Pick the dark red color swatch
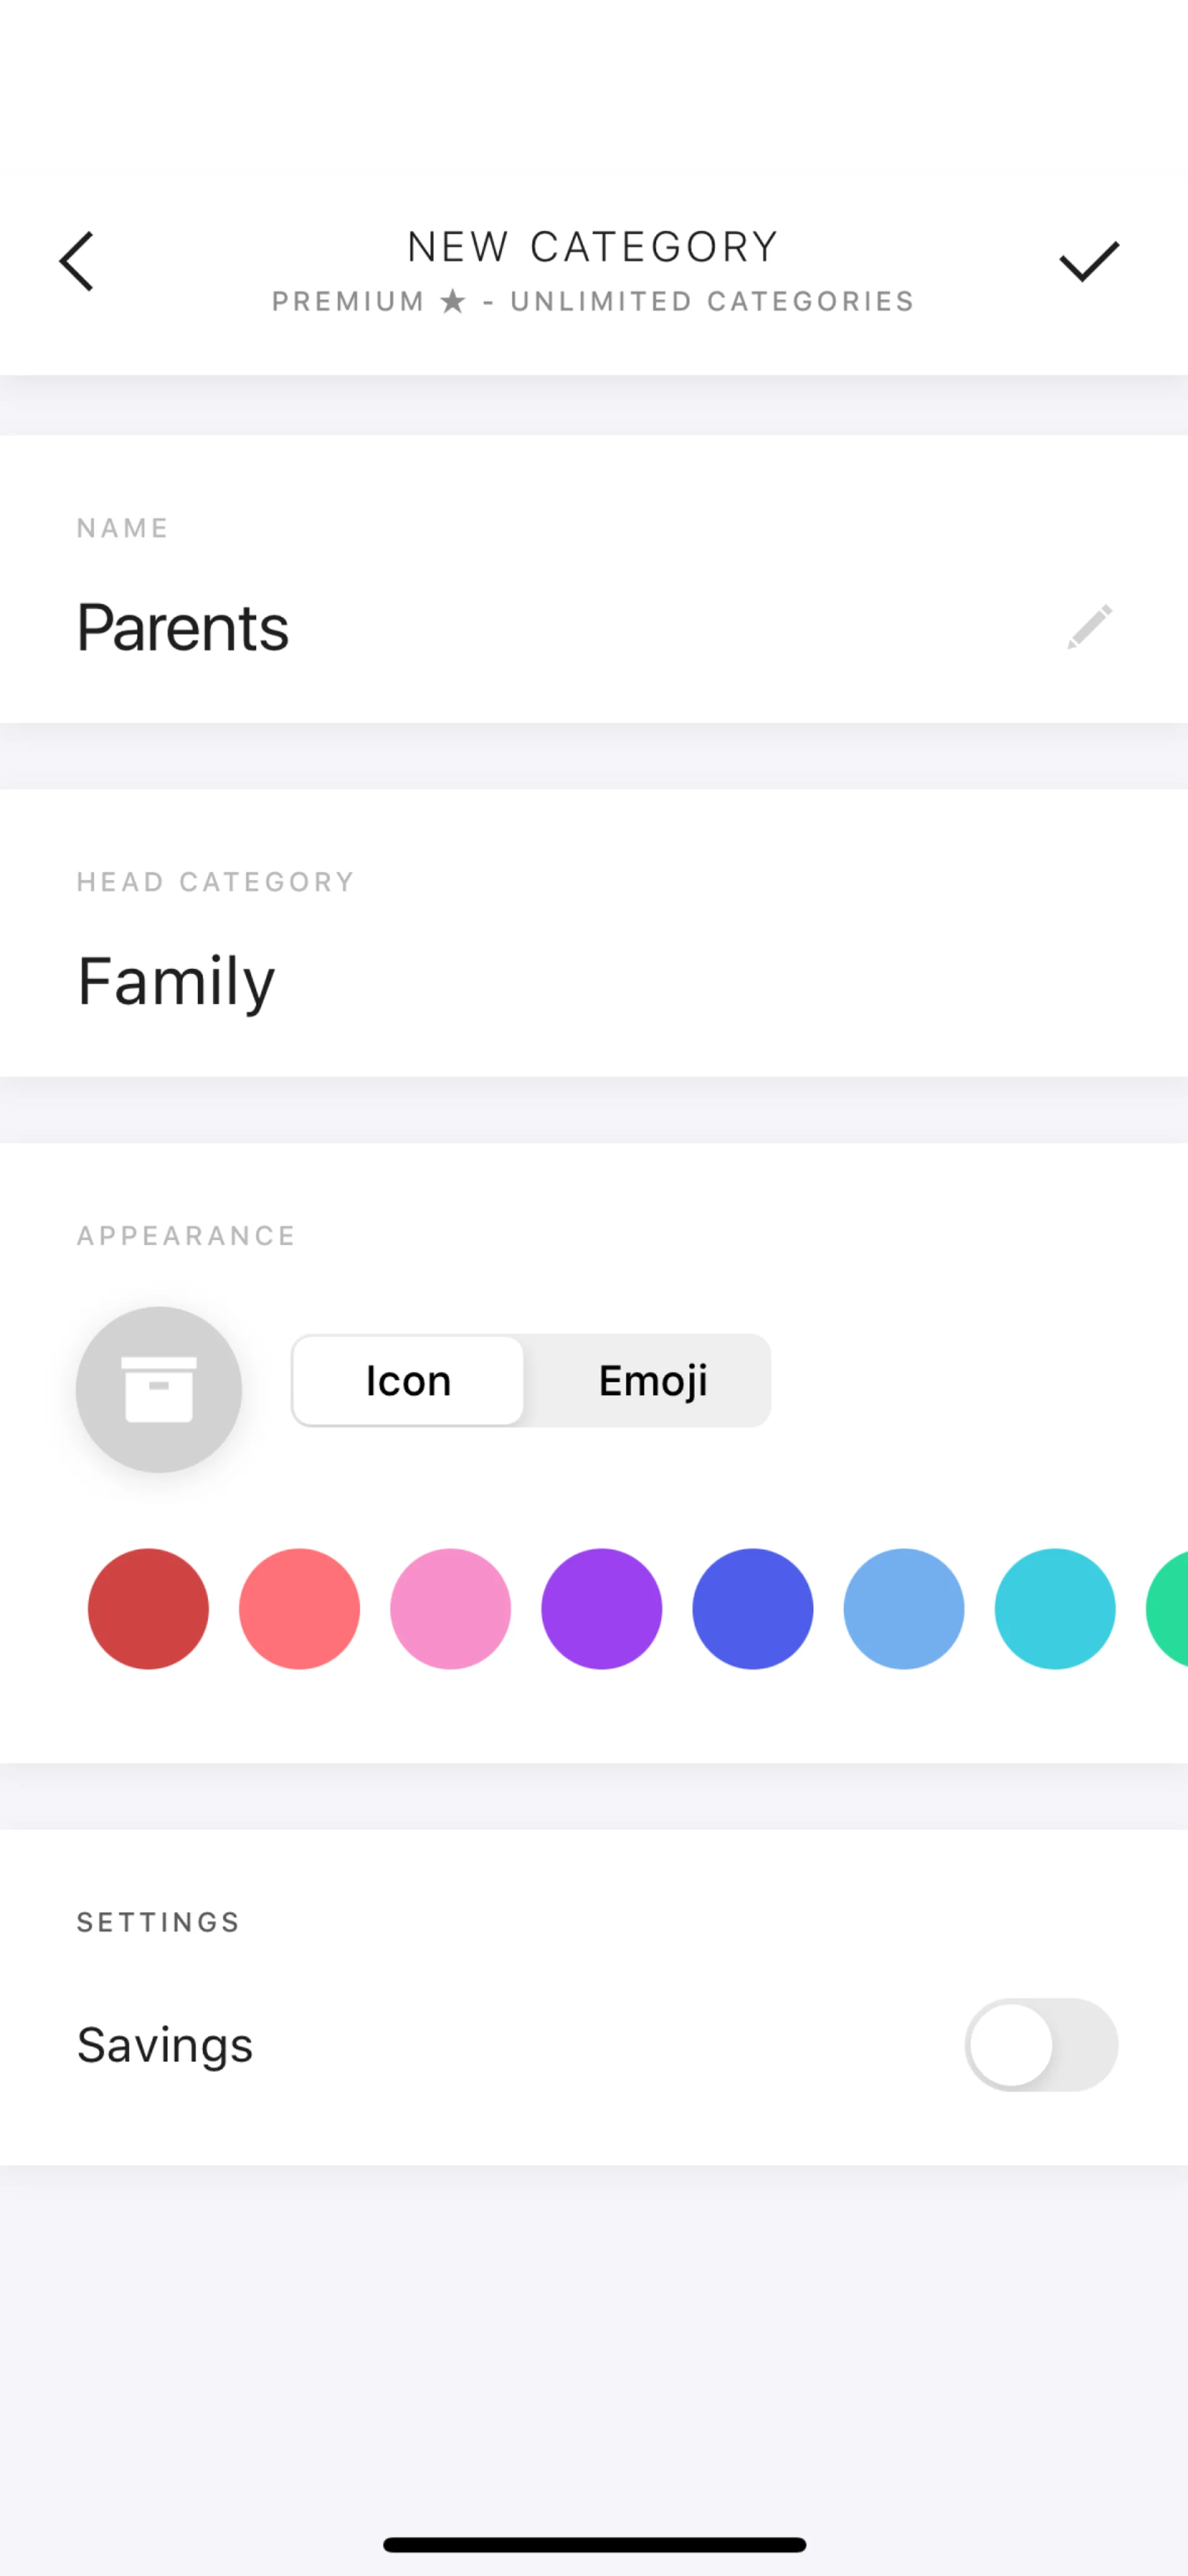The width and height of the screenshot is (1188, 2576). 148,1608
